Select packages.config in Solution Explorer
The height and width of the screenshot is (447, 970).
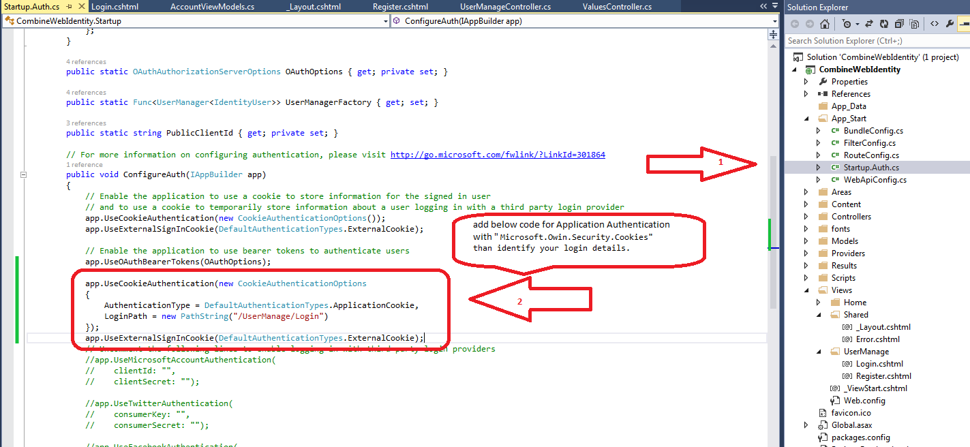pos(861,437)
